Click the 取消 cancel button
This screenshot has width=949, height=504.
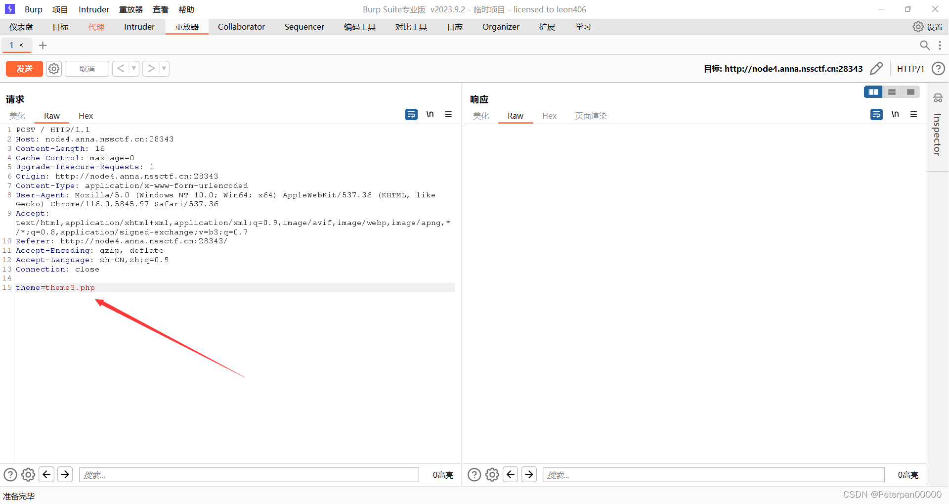tap(87, 69)
